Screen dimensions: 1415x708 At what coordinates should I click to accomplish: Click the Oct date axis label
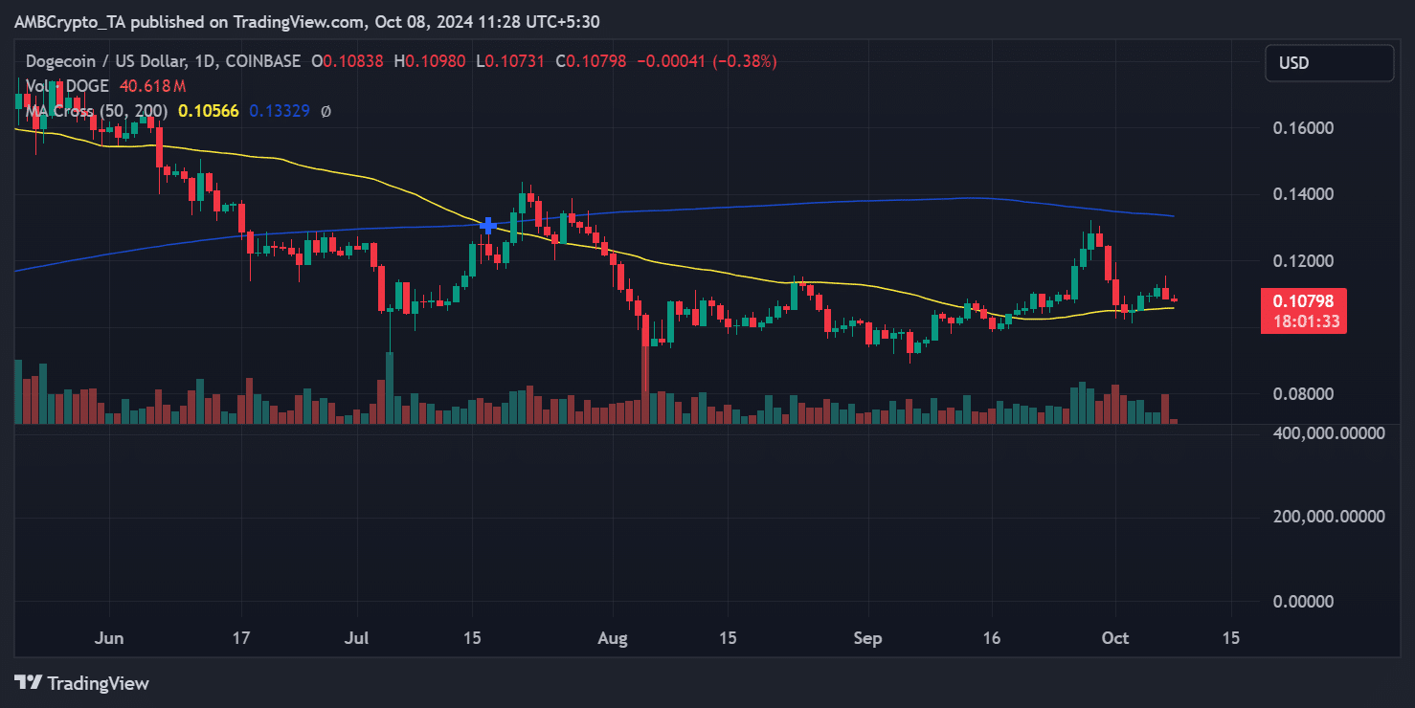point(1115,638)
